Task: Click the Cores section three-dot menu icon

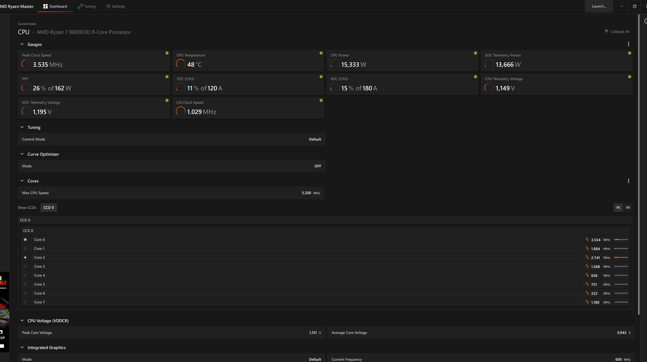Action: pyautogui.click(x=629, y=181)
